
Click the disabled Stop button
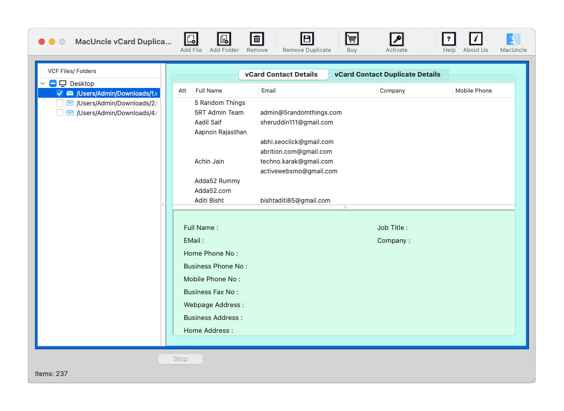[x=181, y=359]
